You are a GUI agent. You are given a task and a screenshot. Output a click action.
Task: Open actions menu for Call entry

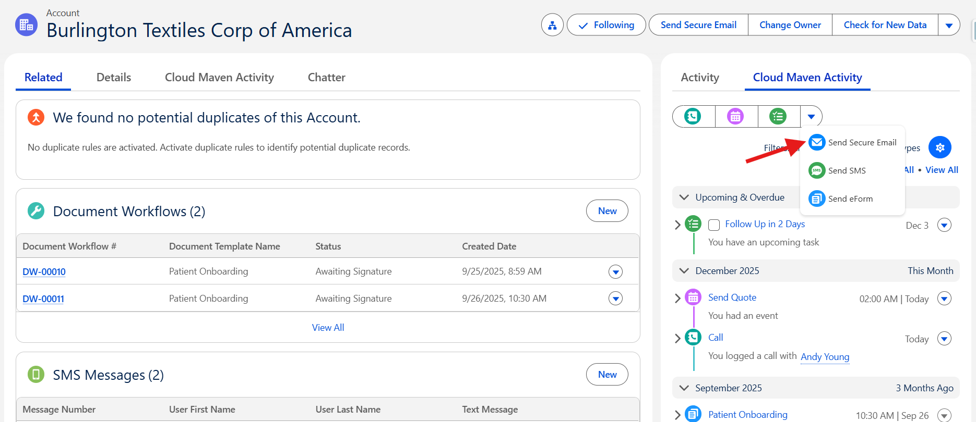945,339
